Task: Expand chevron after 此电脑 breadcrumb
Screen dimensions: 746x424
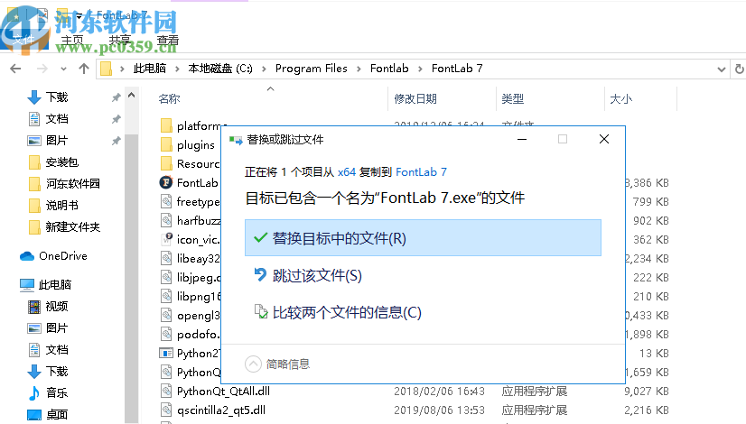Action: click(x=177, y=69)
